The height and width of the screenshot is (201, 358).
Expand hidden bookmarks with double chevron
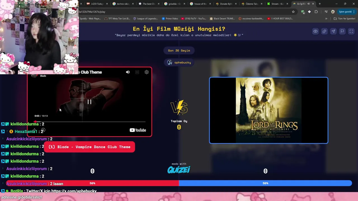click(326, 18)
